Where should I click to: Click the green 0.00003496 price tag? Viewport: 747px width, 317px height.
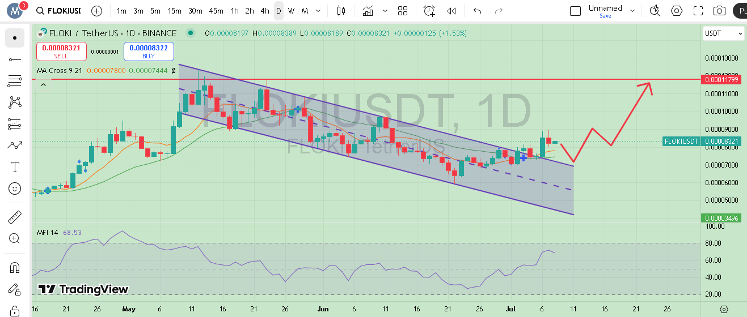(721, 218)
